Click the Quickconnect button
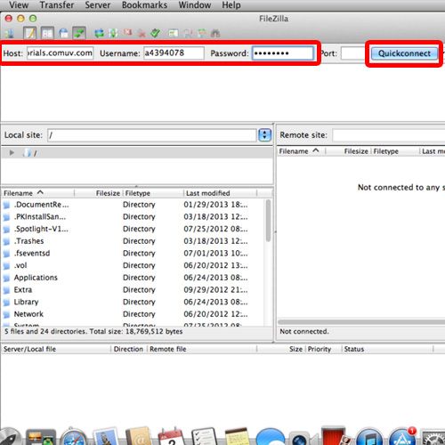445x445 pixels. coord(404,53)
